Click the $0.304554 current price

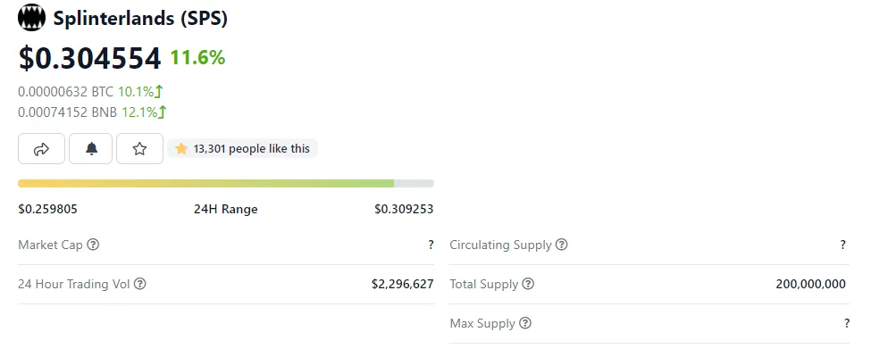pos(89,58)
